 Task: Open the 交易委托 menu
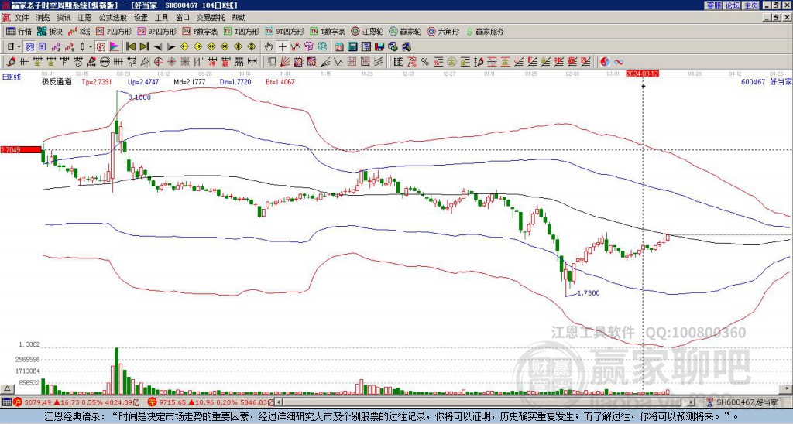click(x=211, y=18)
